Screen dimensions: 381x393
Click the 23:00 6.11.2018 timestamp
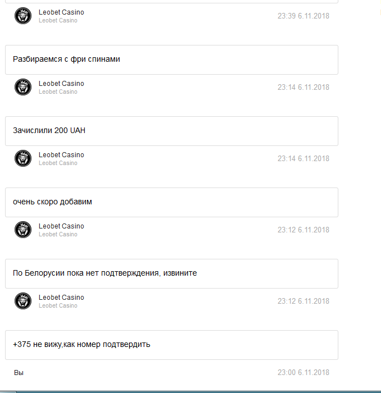(x=303, y=372)
